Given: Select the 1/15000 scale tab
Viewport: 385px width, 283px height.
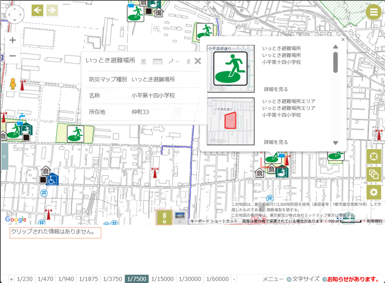Looking at the screenshot, I should click(x=162, y=279).
